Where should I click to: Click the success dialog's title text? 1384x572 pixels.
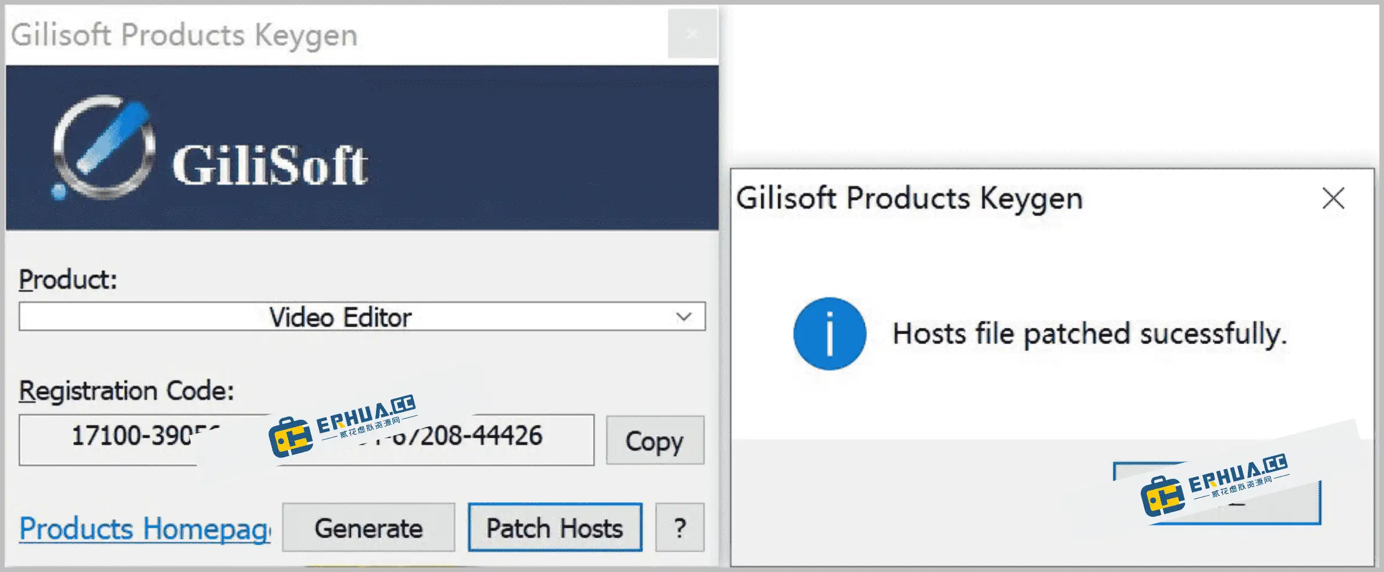tap(909, 198)
